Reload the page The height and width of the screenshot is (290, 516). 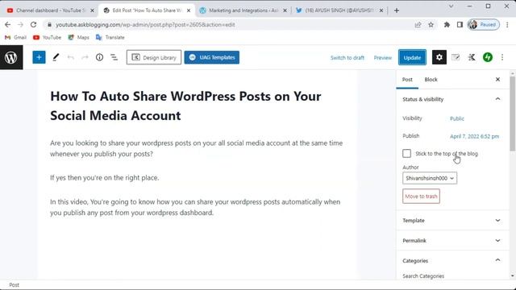[34, 25]
